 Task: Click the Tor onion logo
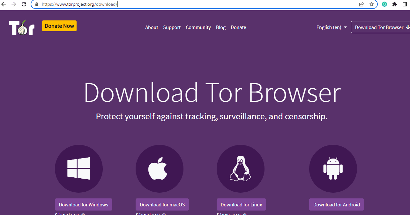[x=22, y=27]
